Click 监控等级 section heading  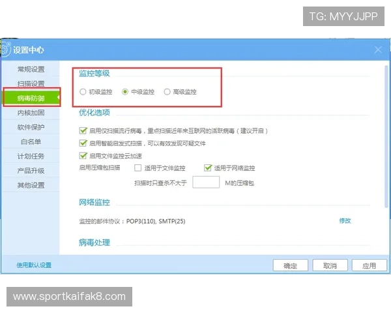click(94, 73)
